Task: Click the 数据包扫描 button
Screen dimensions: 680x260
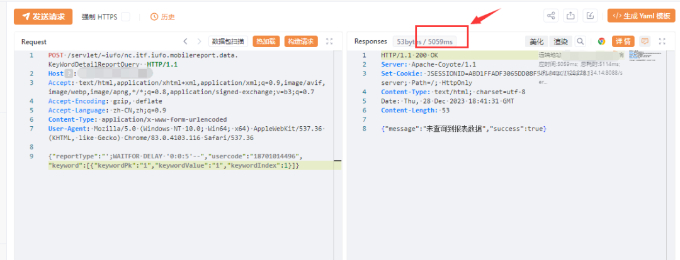Action: pos(228,41)
